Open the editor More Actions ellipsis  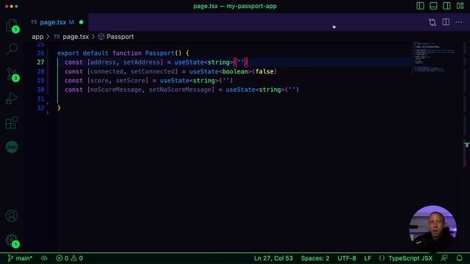click(458, 22)
